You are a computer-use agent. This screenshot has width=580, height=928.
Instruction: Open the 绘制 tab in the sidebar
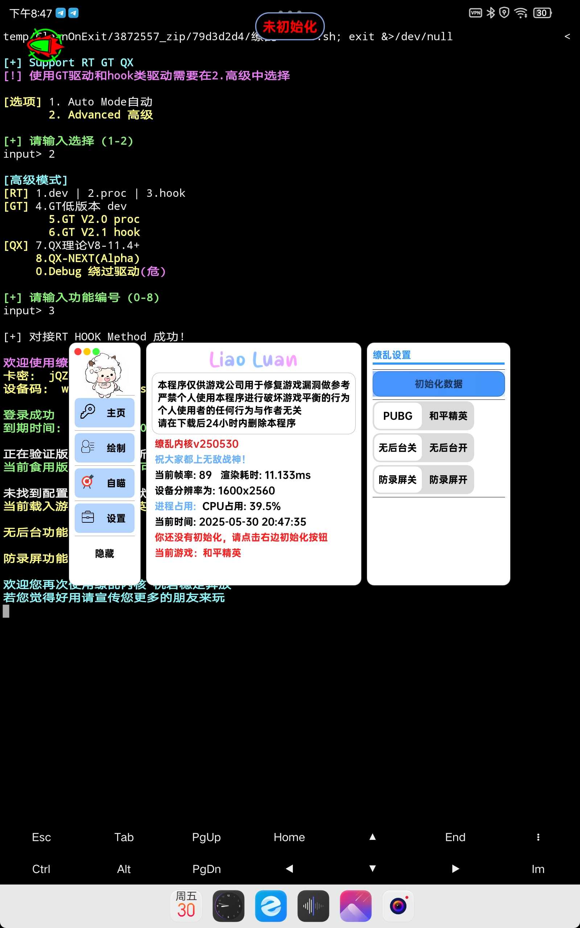[104, 448]
